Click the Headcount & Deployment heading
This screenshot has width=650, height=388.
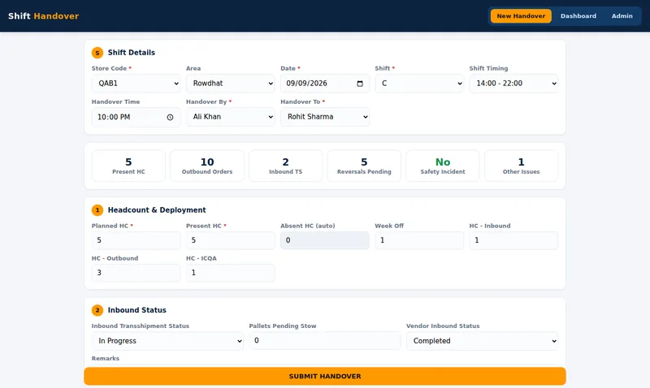click(x=157, y=210)
